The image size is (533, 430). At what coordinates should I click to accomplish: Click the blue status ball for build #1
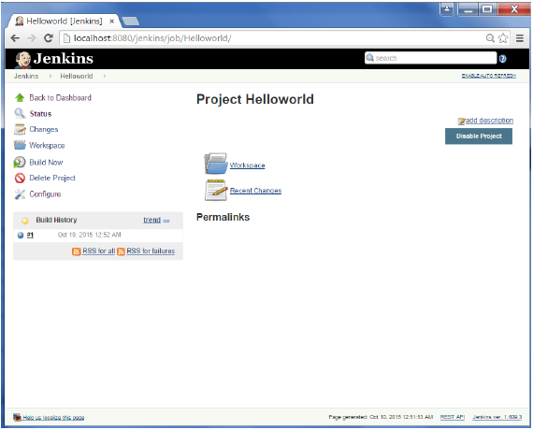21,235
